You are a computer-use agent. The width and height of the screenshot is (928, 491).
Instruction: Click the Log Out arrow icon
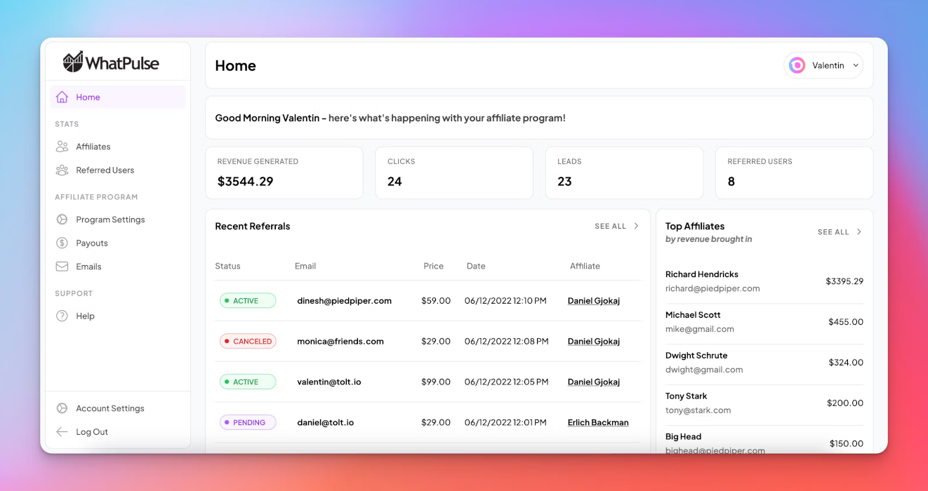62,432
